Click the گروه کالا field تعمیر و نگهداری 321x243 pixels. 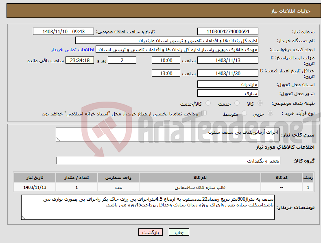[168, 161]
